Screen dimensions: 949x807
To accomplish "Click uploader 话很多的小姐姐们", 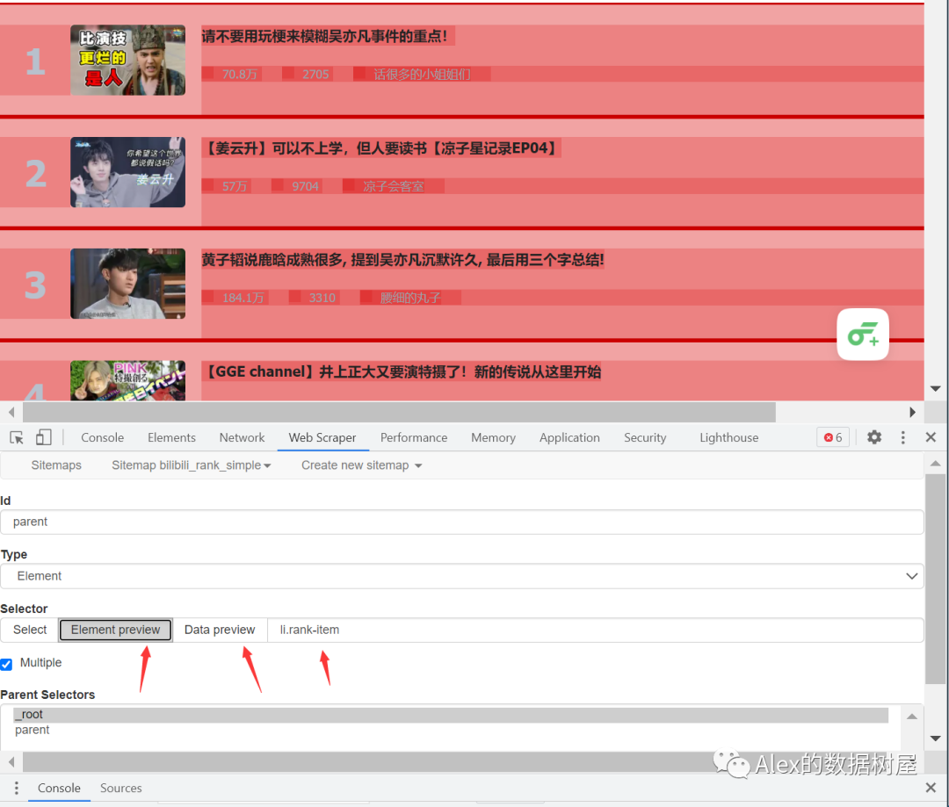I will [422, 74].
